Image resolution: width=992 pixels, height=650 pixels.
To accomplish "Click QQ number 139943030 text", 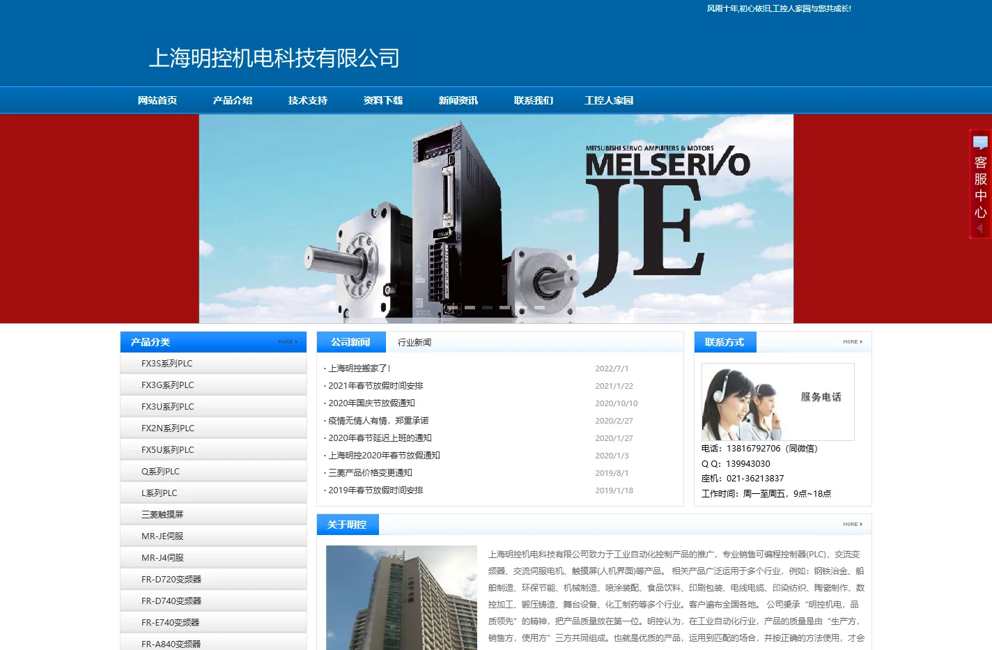I will (748, 464).
